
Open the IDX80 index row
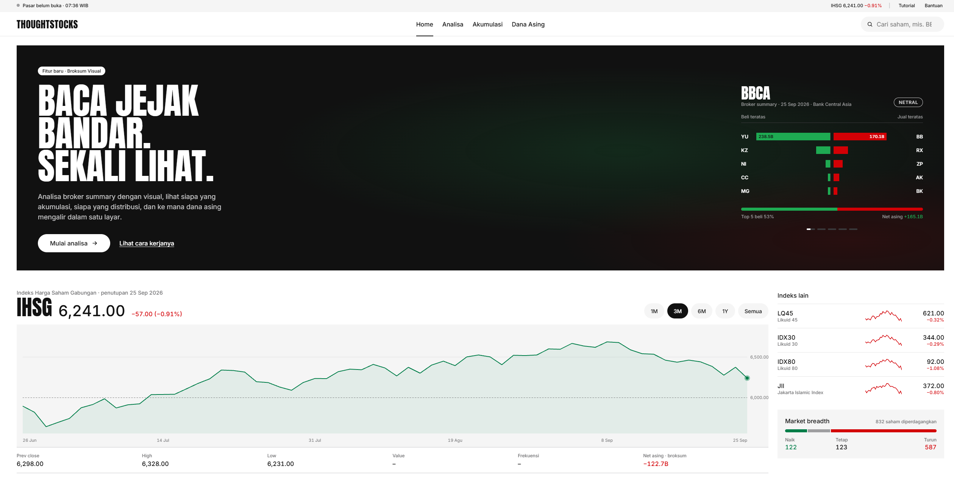(x=860, y=365)
